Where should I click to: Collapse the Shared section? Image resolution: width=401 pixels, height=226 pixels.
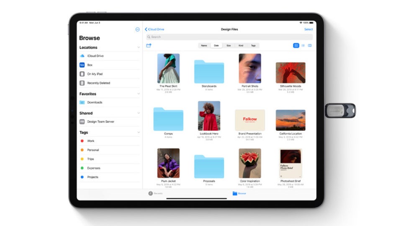coord(139,113)
